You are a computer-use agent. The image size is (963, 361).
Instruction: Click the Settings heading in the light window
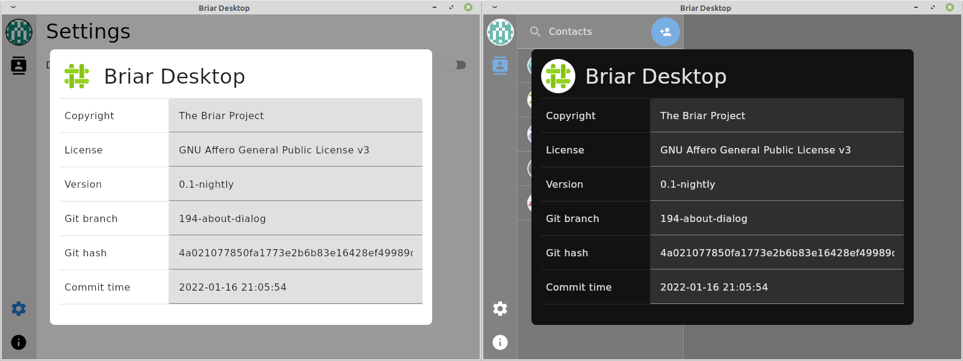(88, 31)
